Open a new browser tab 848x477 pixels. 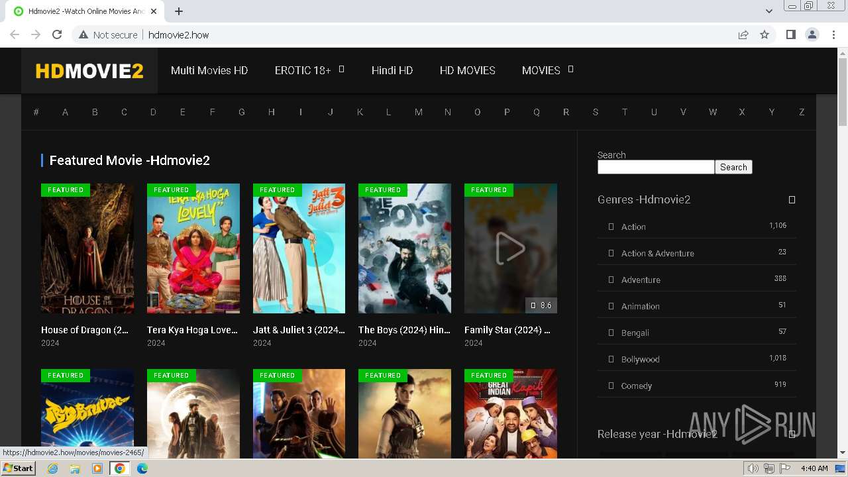tap(179, 11)
